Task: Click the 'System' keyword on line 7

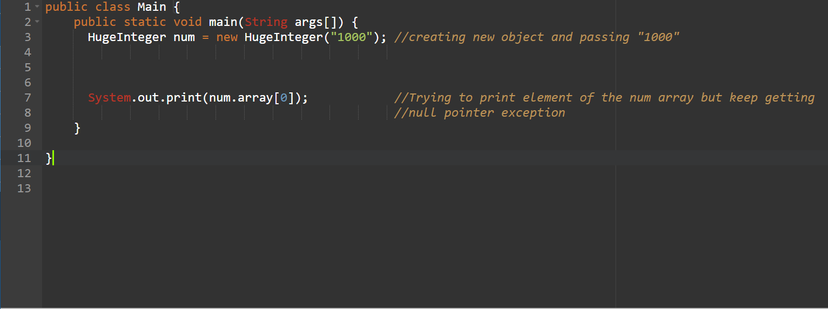Action: coord(109,98)
